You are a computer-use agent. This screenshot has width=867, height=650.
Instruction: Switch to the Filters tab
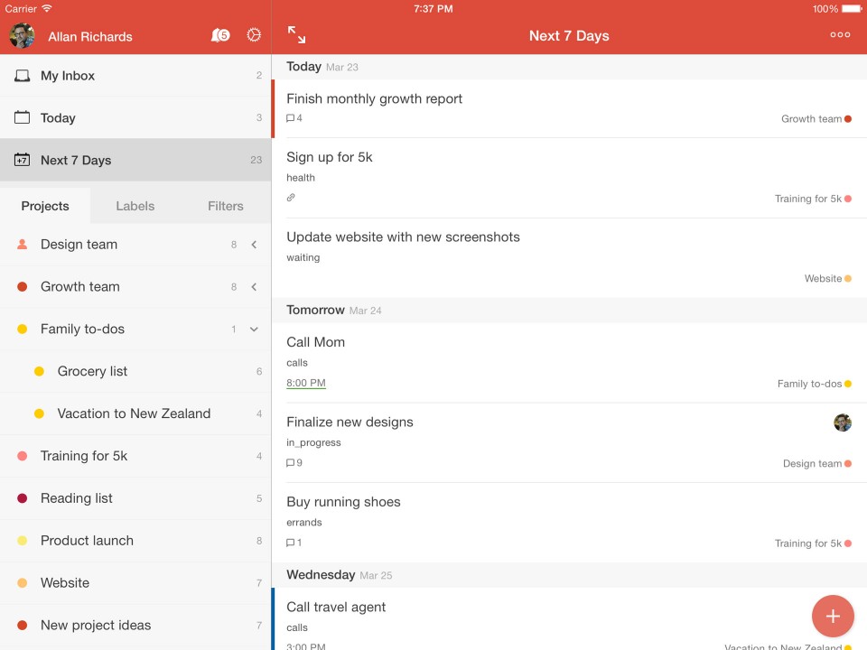click(226, 206)
